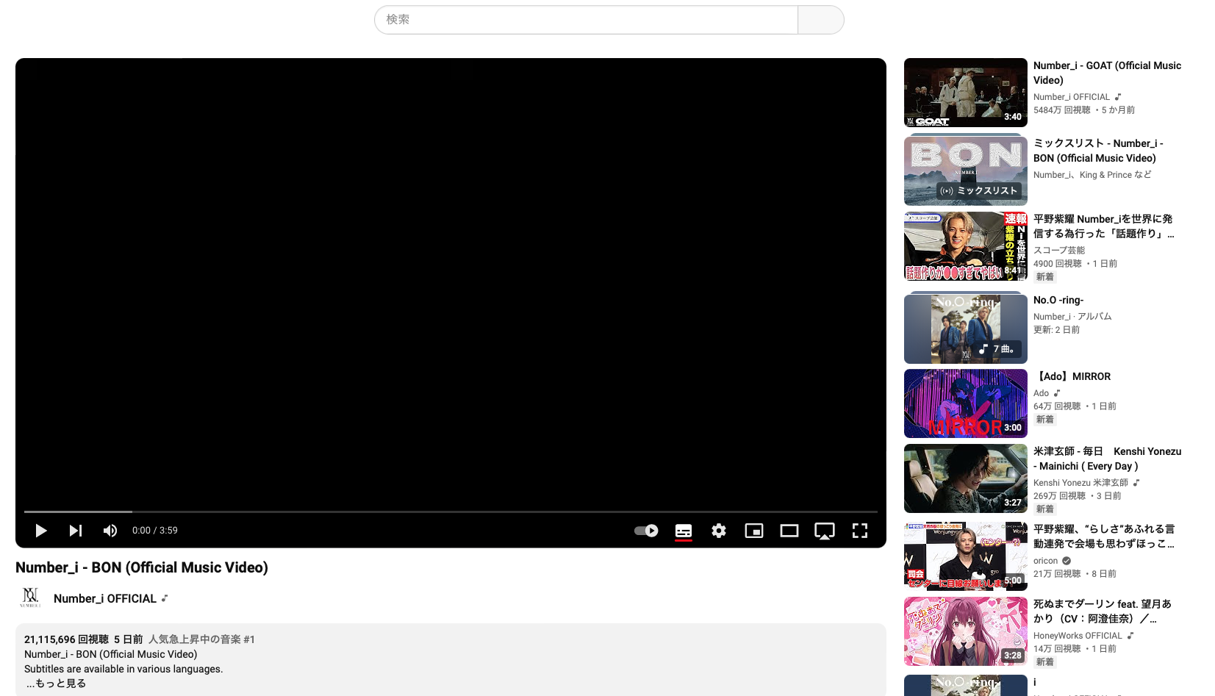Image resolution: width=1215 pixels, height=696 pixels.
Task: Click the HoneyWorks OFFICIAL channel name
Action: (x=1078, y=636)
